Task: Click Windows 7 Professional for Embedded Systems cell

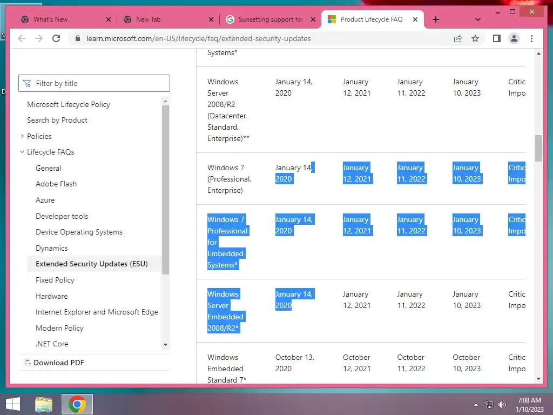Action: point(227,242)
